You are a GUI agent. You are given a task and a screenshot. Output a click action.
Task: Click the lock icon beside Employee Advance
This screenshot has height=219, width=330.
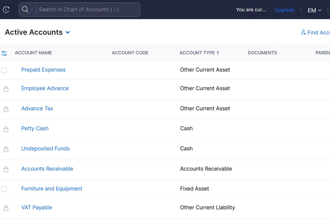6,89
